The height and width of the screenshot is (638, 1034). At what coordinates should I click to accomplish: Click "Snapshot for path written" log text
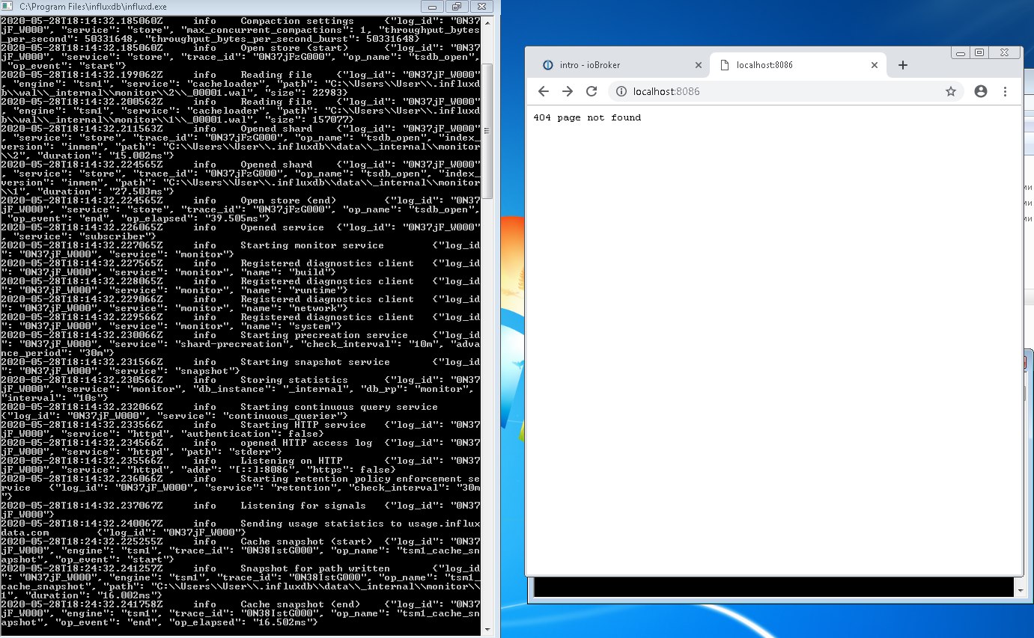click(315, 568)
